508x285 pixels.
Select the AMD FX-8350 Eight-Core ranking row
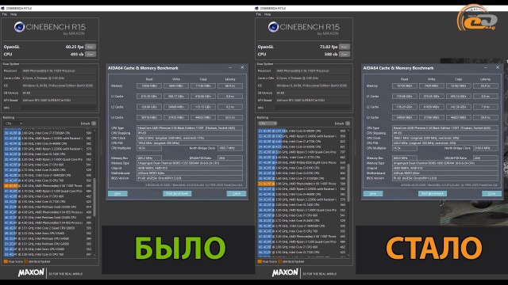point(302,162)
